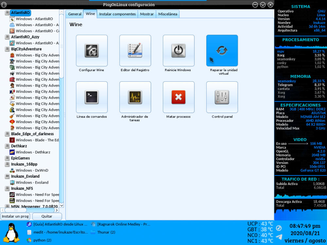This screenshot has height=245, width=327.
Task: Open the Wine Control panel icon
Action: point(222,97)
